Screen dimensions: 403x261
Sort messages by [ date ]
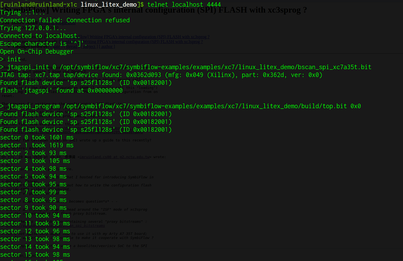pyautogui.click(x=57, y=46)
